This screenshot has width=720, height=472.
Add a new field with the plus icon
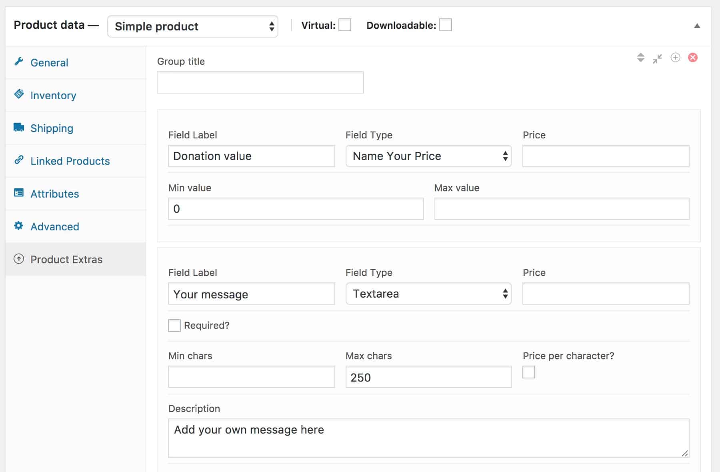pos(675,58)
